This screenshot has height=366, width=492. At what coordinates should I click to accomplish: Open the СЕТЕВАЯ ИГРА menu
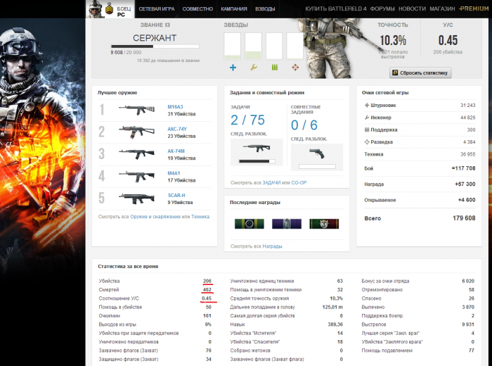(x=157, y=8)
